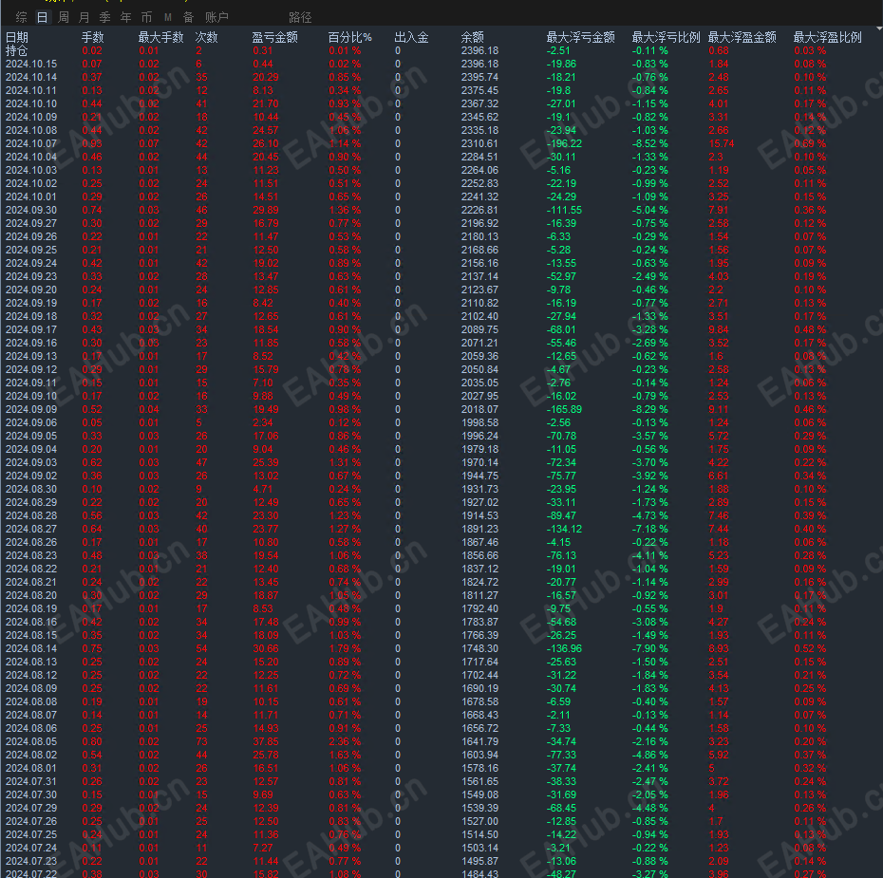This screenshot has height=878, width=883.
Task: Open the 备 notes tab
Action: tap(188, 17)
